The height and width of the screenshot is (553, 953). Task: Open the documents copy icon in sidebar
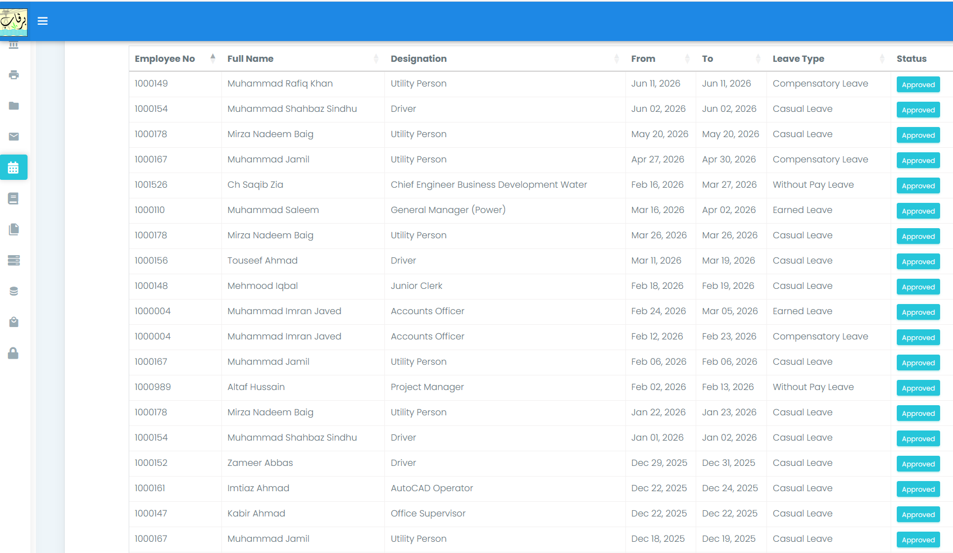[13, 229]
